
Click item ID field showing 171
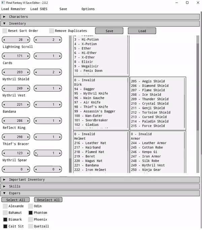[16, 56]
